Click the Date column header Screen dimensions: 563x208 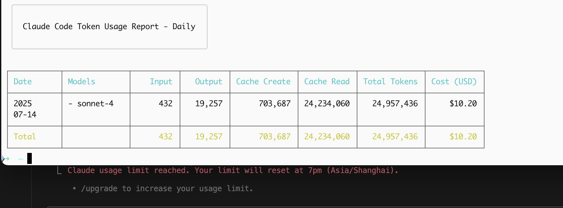tap(23, 82)
